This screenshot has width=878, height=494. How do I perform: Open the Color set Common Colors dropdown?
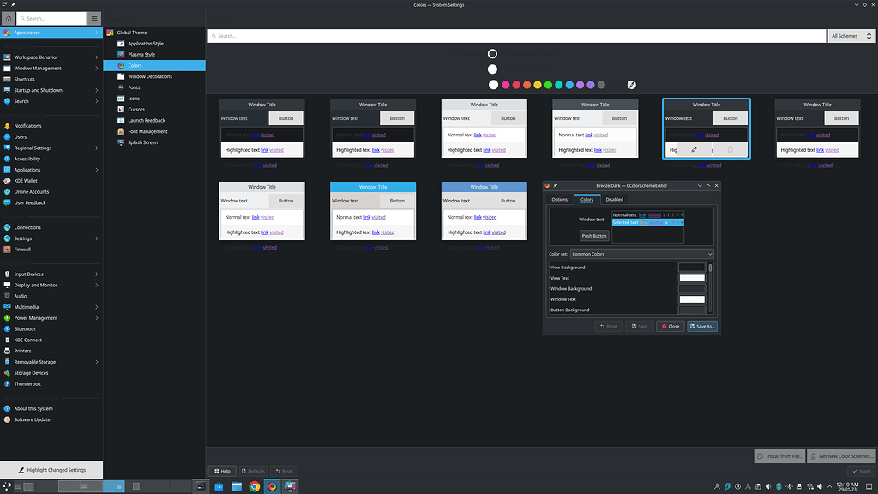(642, 254)
